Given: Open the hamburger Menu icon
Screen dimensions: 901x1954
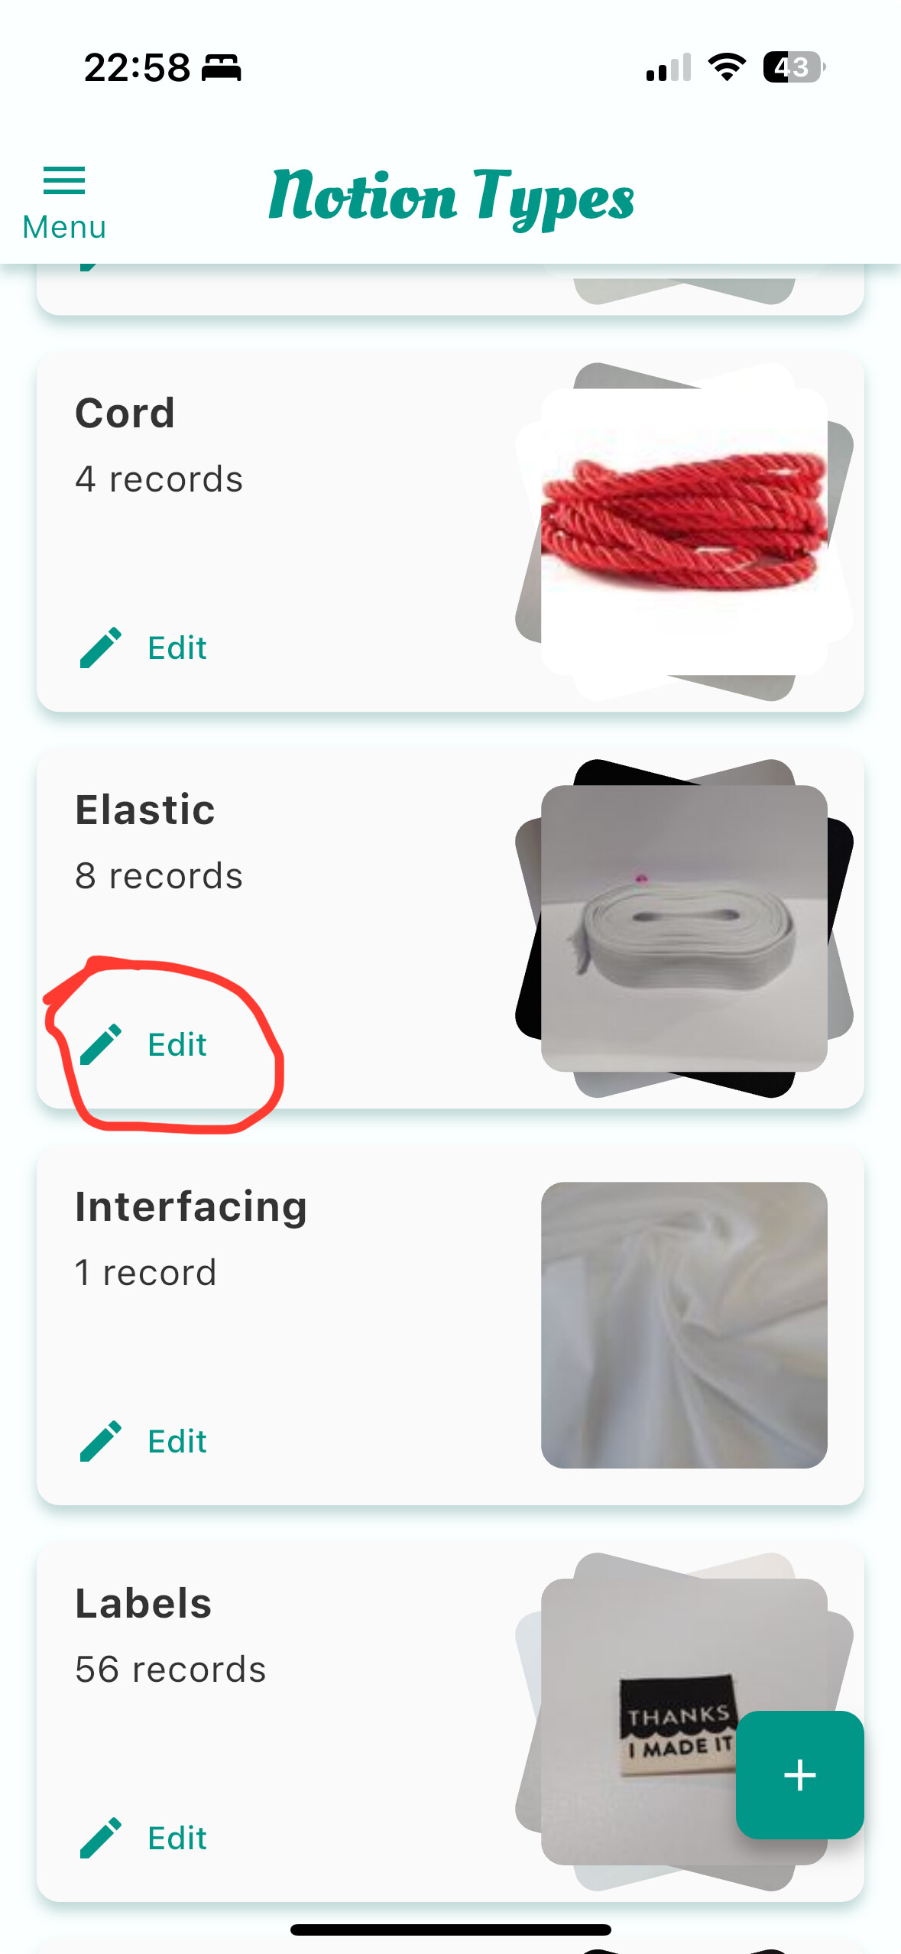Looking at the screenshot, I should 64,181.
